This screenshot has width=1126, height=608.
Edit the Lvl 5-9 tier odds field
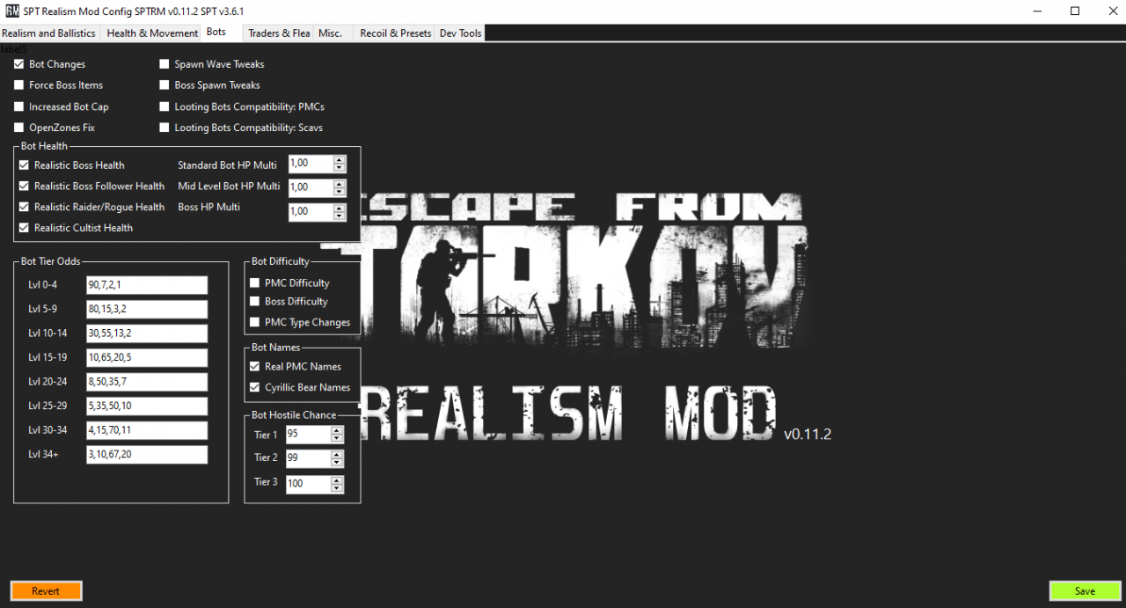coord(147,310)
